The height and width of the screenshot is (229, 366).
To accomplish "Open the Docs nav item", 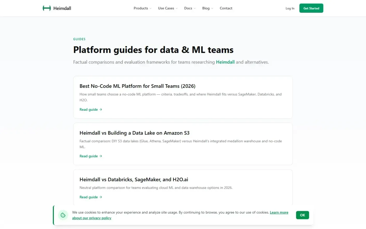I will (188, 8).
